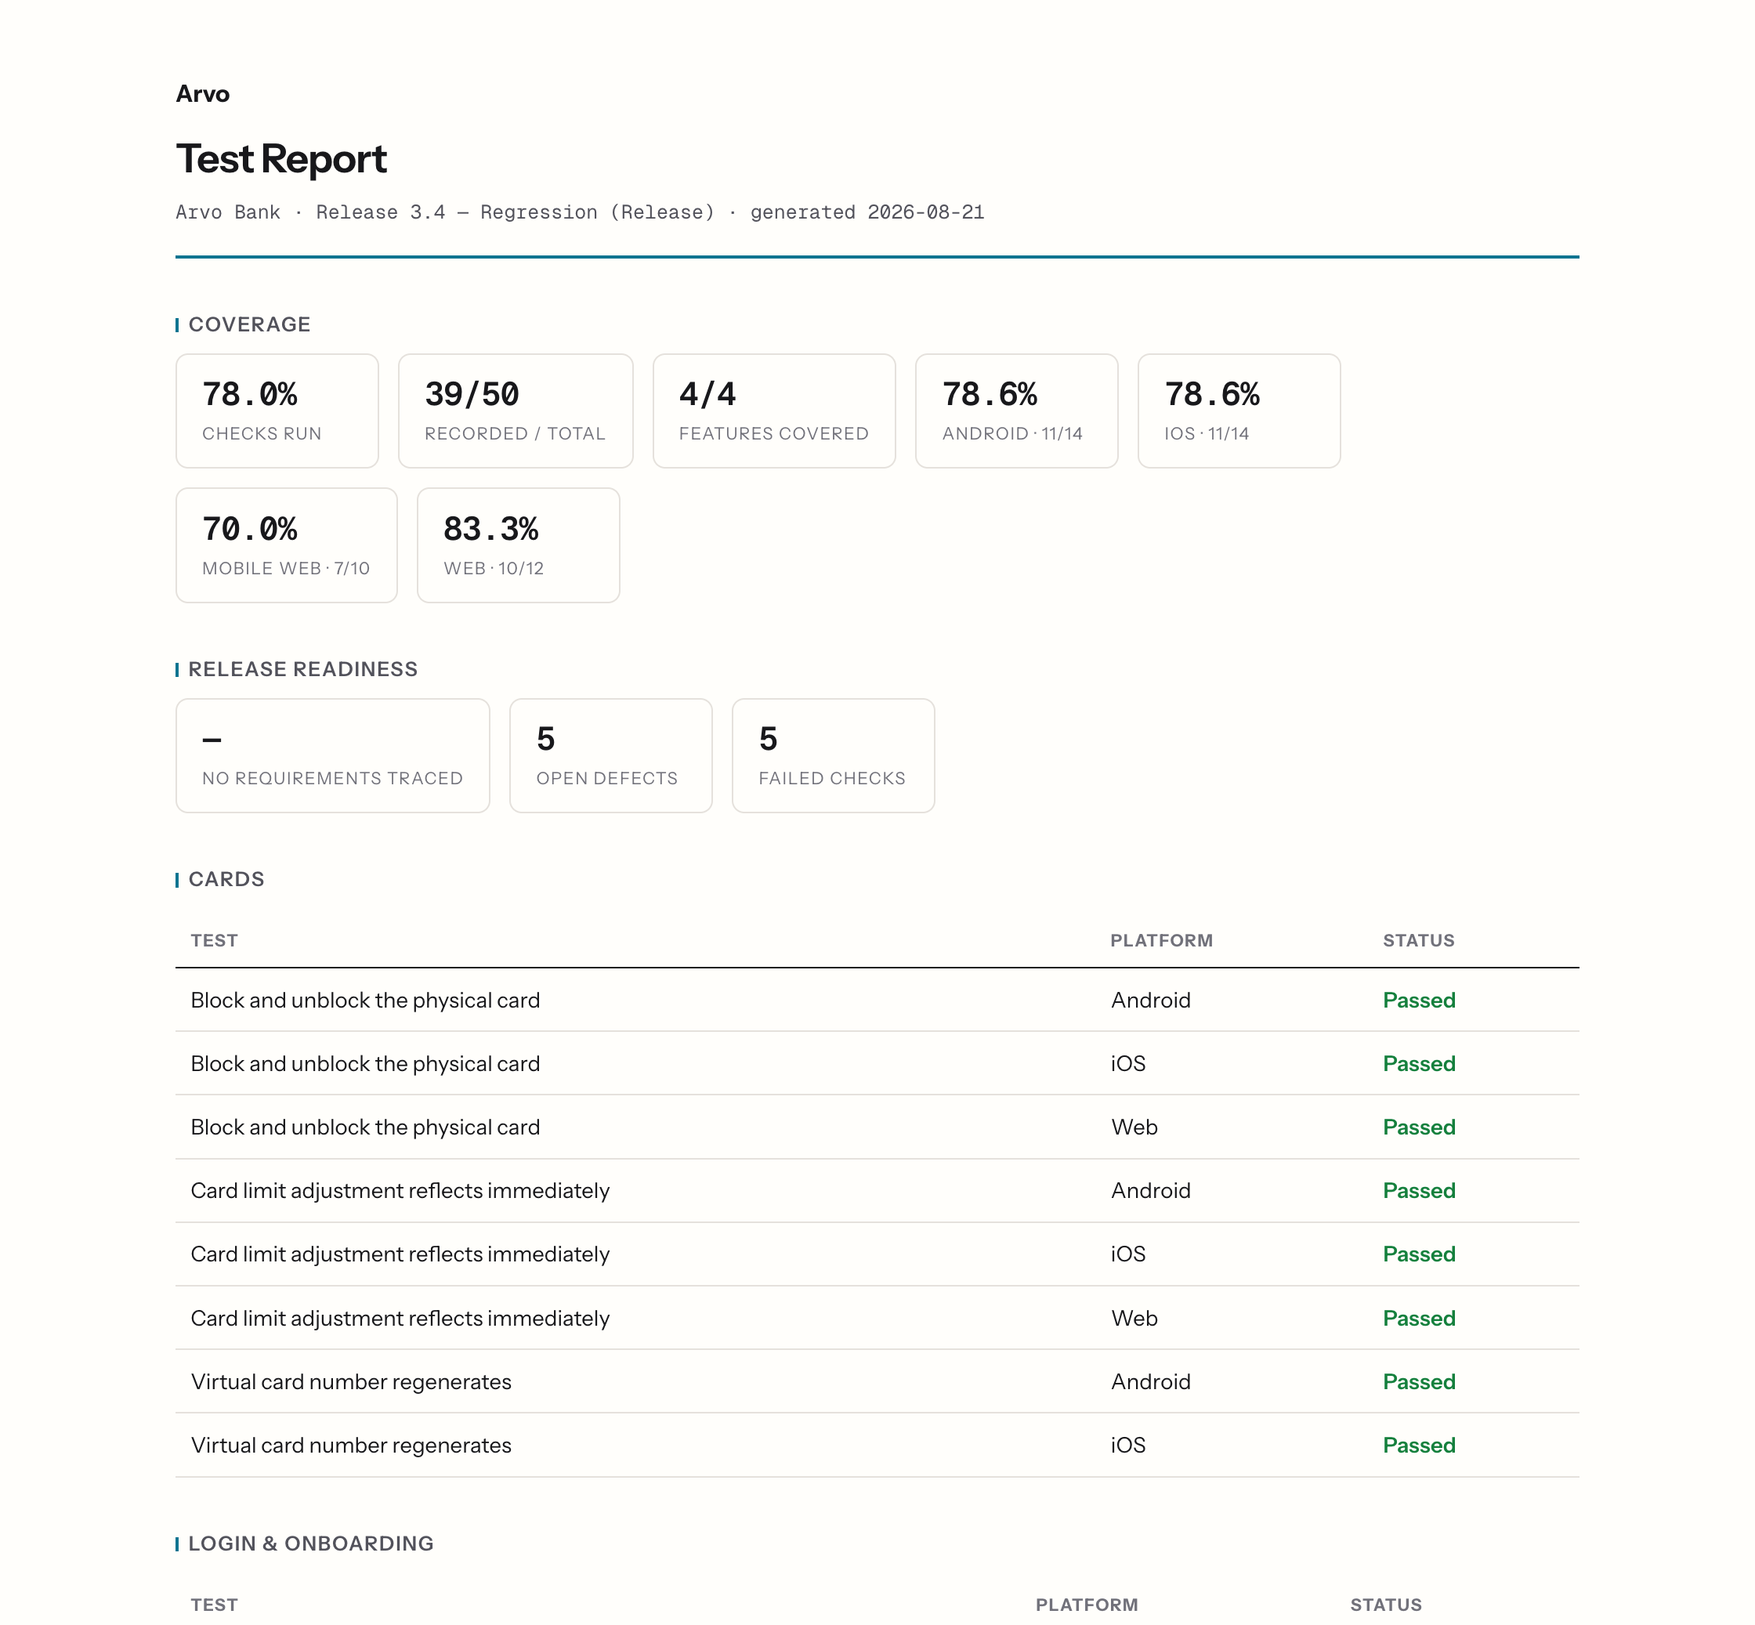The image size is (1755, 1625).
Task: Select 'Virtual card number regenerates' Android row name
Action: pyautogui.click(x=351, y=1381)
